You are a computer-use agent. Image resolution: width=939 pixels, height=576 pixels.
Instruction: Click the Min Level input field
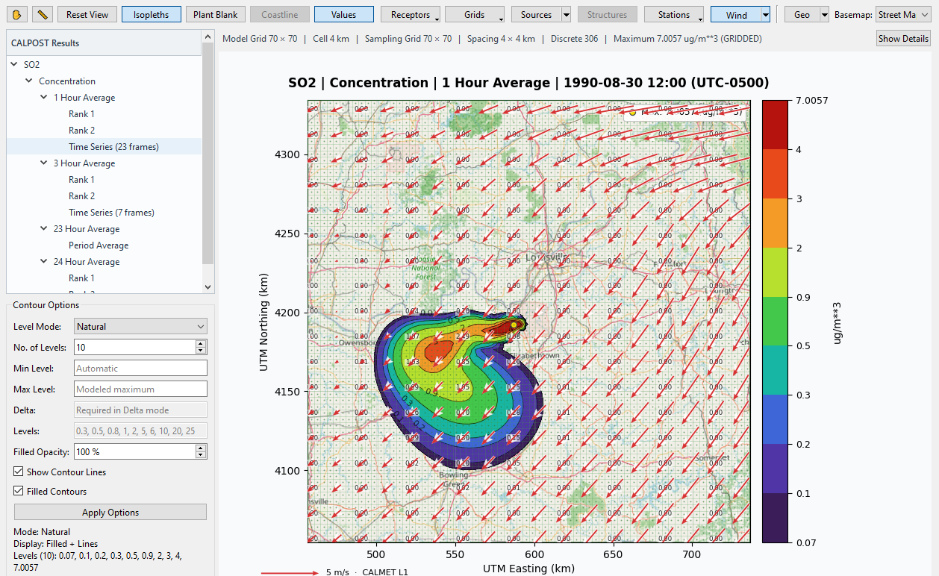click(140, 368)
